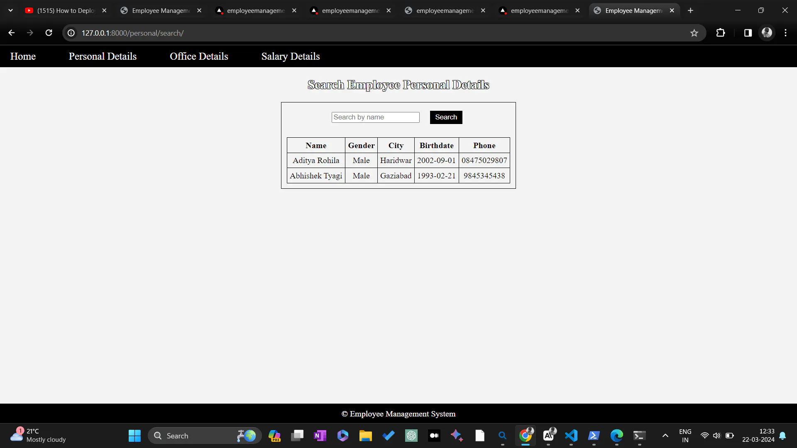This screenshot has width=797, height=448.
Task: Expand the tab search chevron in Chrome
Action: click(10, 10)
